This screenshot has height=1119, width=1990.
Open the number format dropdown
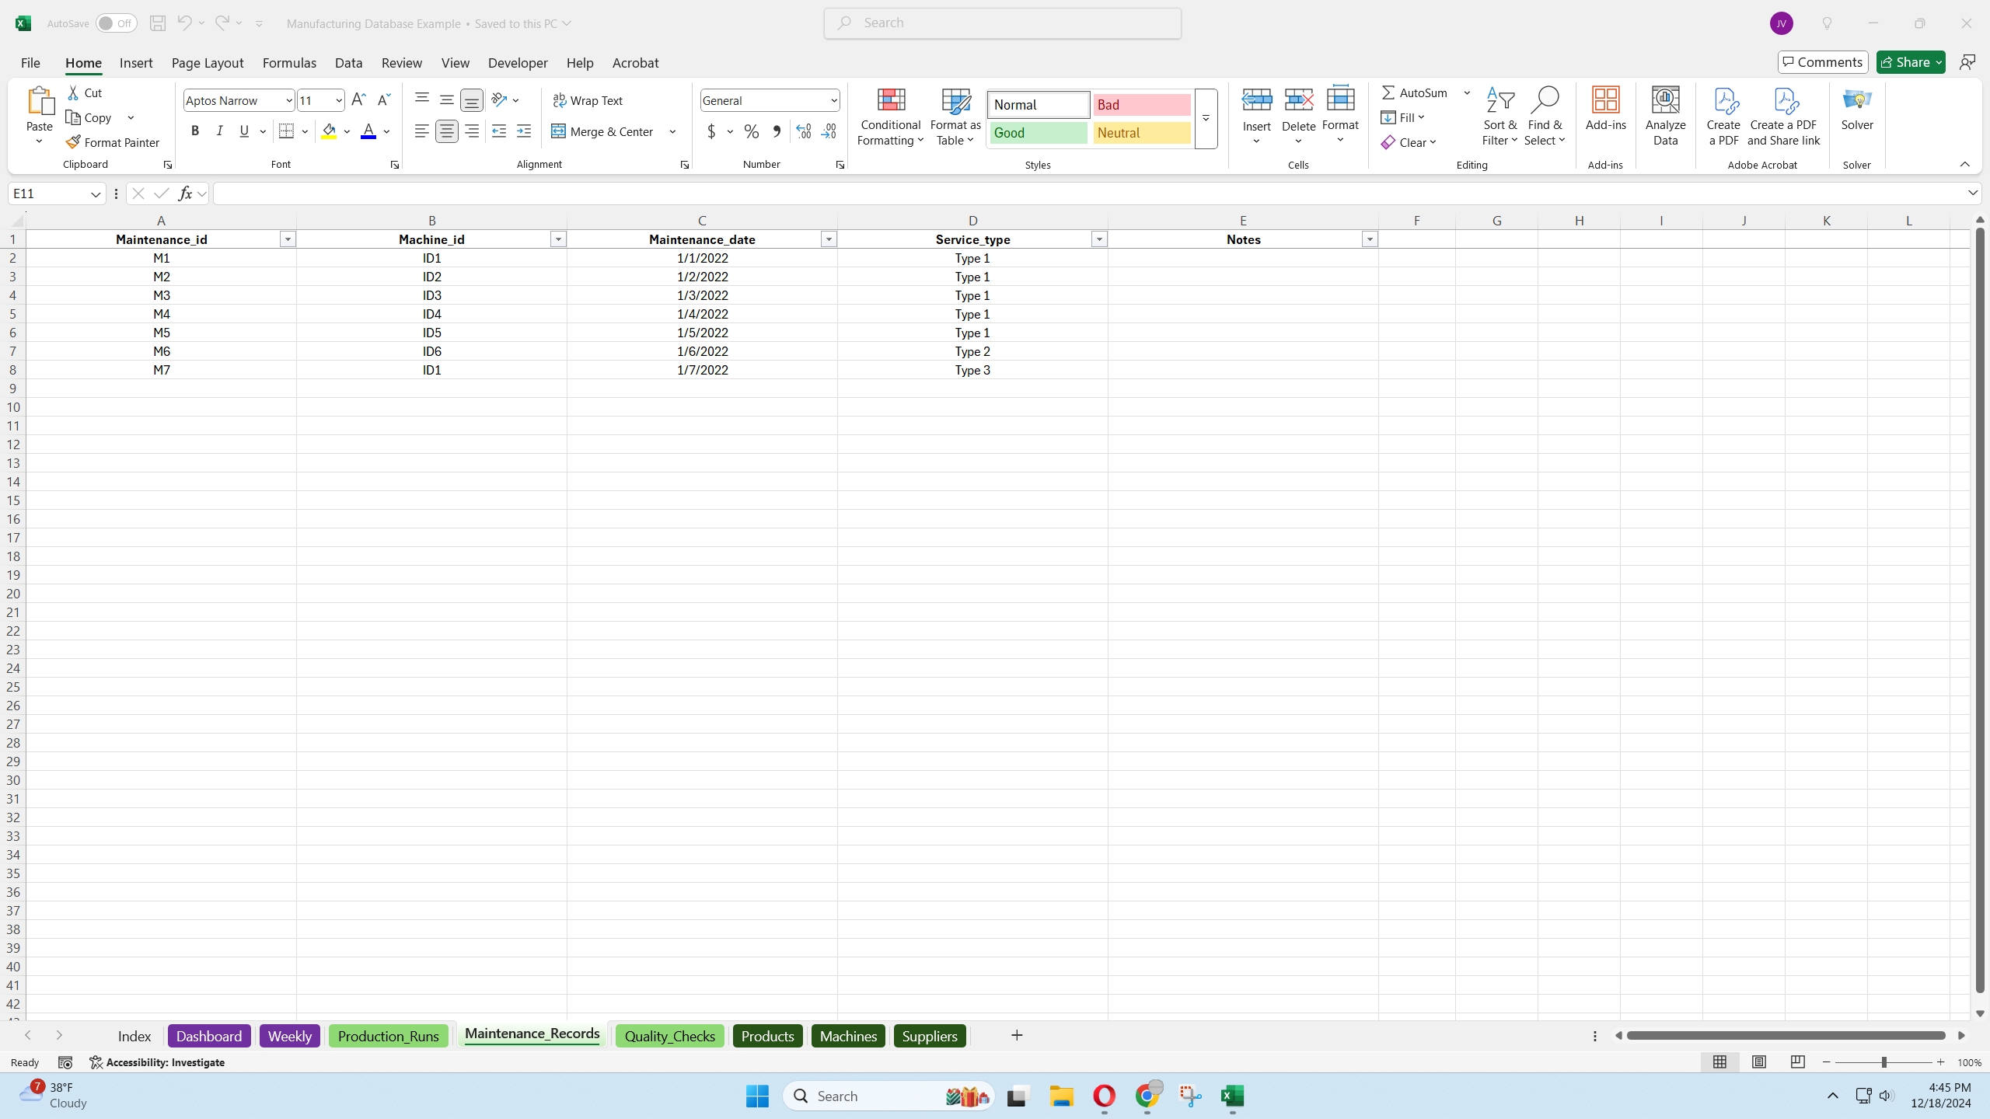point(833,100)
